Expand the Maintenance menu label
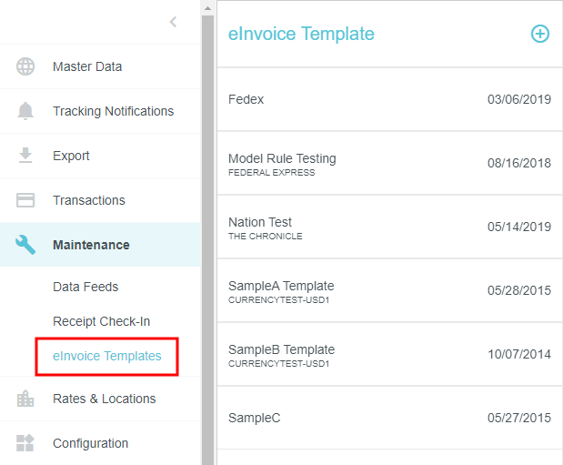The height and width of the screenshot is (465, 563). pyautogui.click(x=91, y=245)
